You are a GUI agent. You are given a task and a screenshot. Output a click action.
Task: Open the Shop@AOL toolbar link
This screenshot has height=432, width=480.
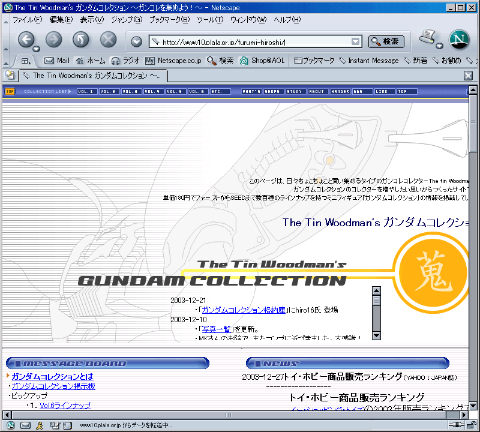point(262,61)
